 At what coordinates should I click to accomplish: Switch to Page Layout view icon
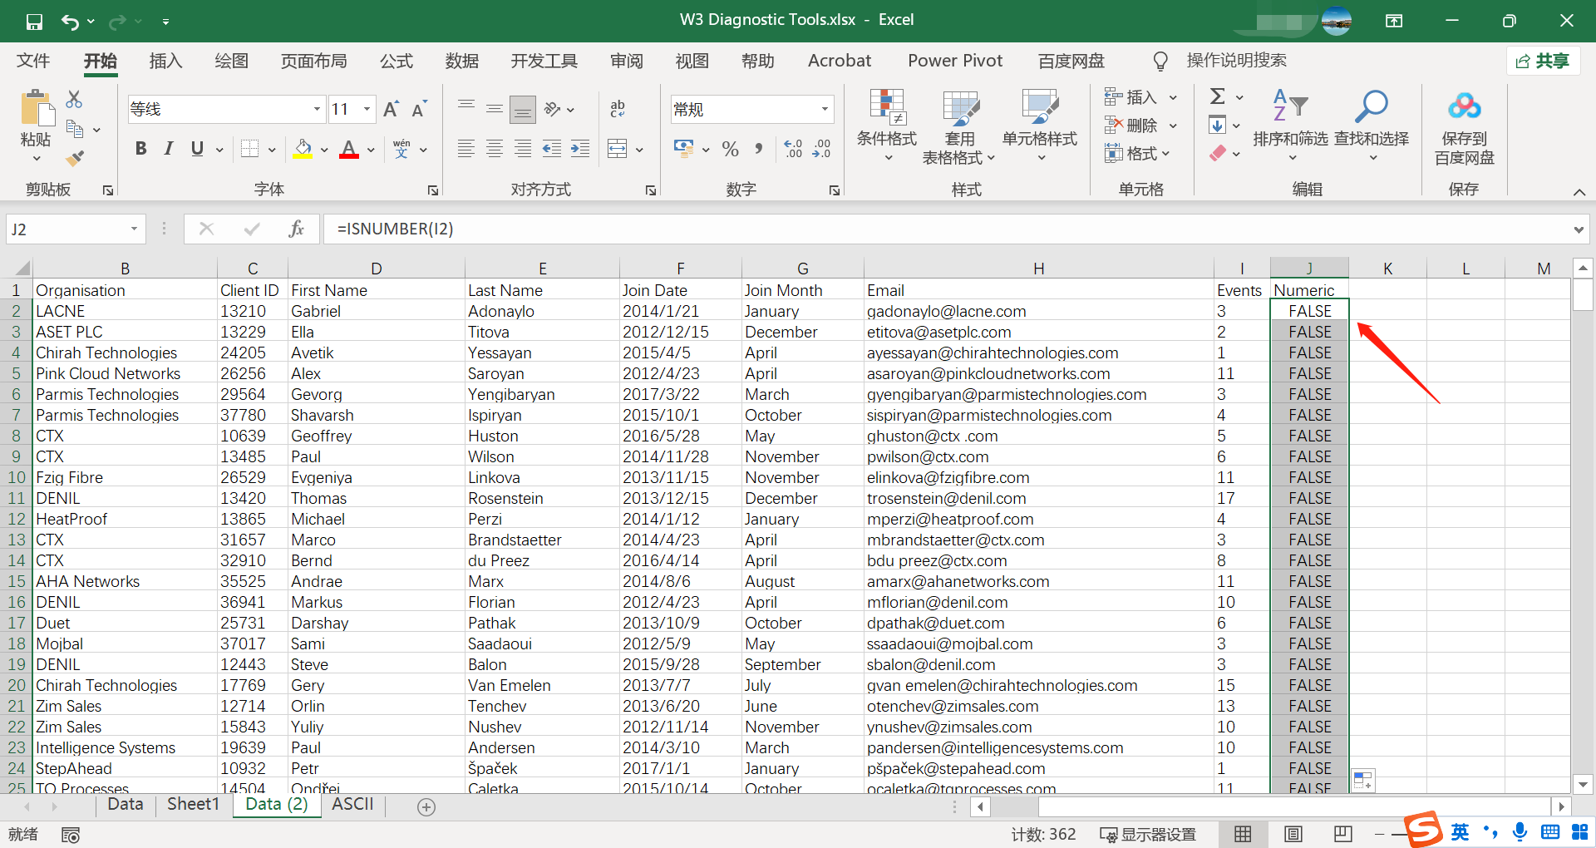pyautogui.click(x=1293, y=834)
